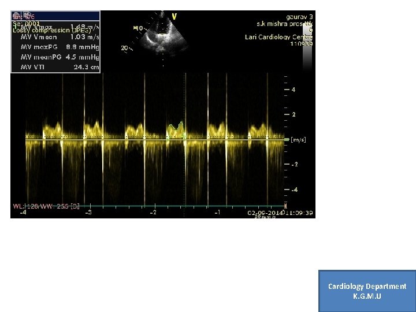Viewport: 416px width, 312px height.
Task: Select the MV Vmean 1.03 m/s row
Action: click(60, 37)
